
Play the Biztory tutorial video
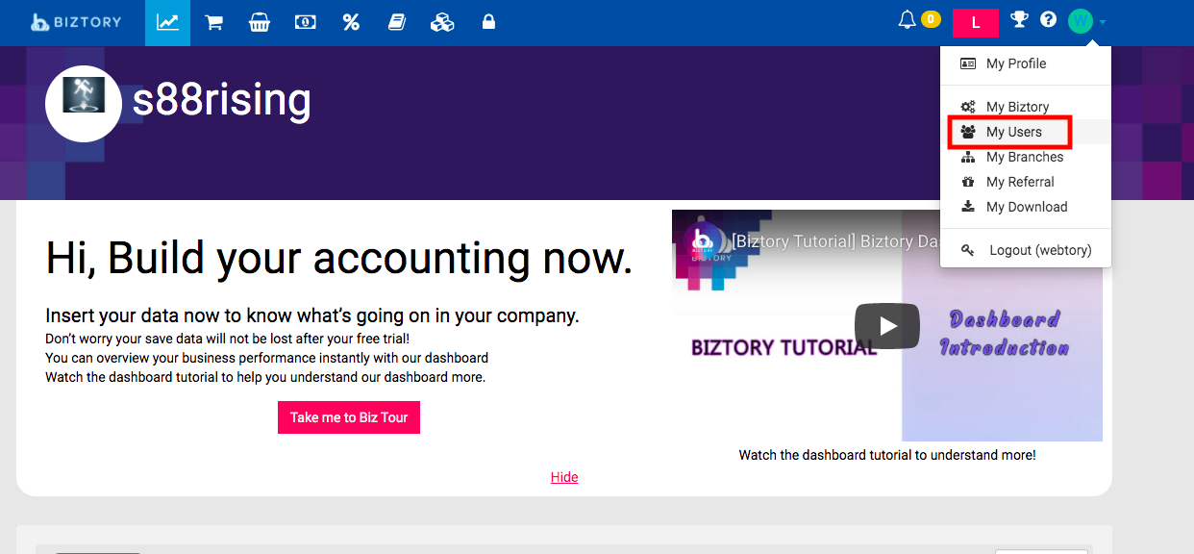pos(887,326)
